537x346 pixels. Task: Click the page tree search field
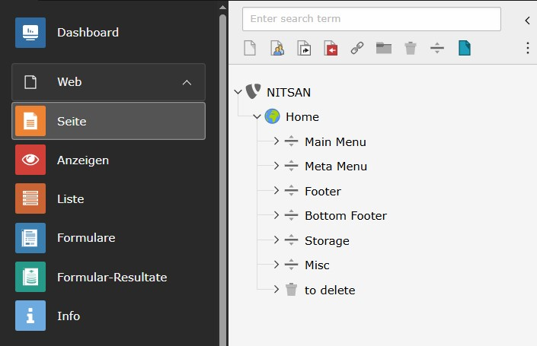371,19
